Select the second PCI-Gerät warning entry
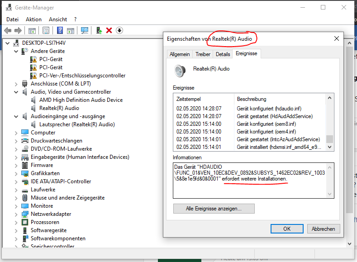The image size is (357, 262). tap(51, 67)
